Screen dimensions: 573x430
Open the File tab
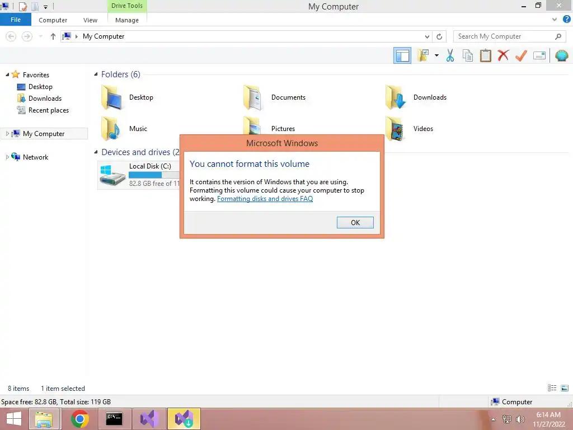(x=16, y=20)
